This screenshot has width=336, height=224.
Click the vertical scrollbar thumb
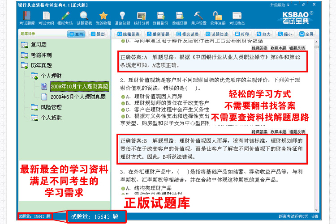(x=316, y=47)
